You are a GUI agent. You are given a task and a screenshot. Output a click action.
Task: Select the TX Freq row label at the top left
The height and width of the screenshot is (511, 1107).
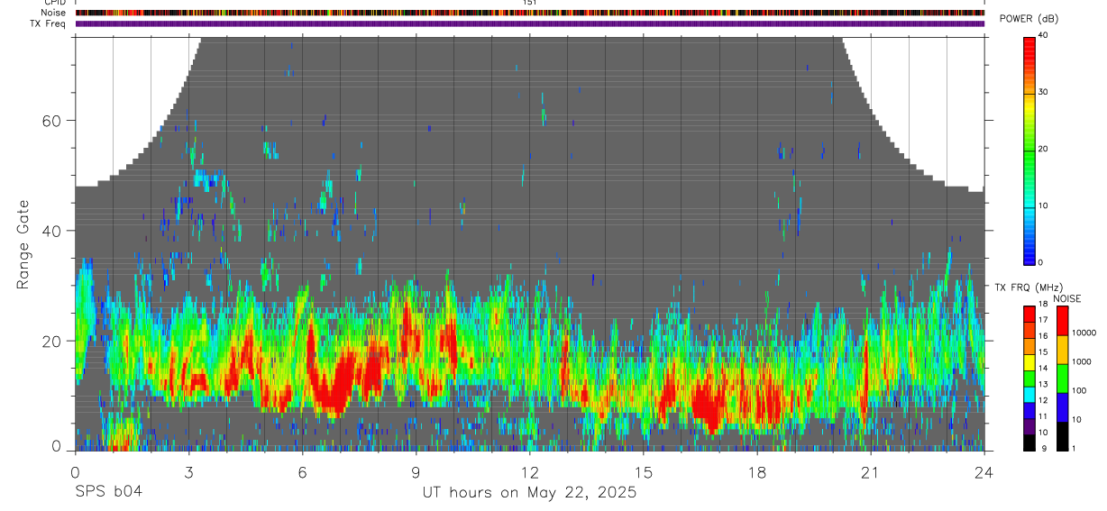[x=49, y=23]
